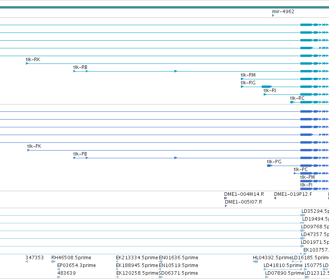Click the tlk-PC protein label
The width and height of the screenshot is (329, 279).
coord(300,169)
